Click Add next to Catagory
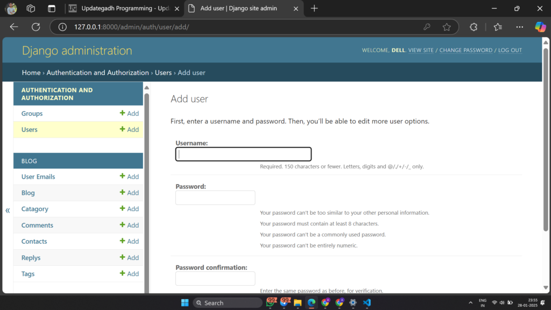The image size is (551, 310). click(129, 209)
